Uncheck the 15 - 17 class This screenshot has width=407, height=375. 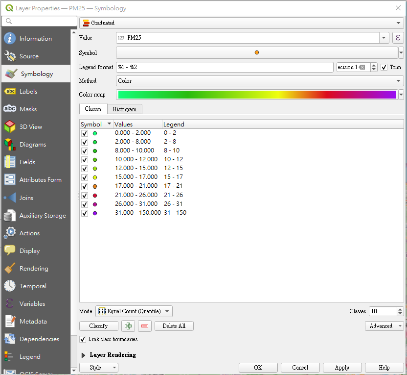click(x=84, y=177)
